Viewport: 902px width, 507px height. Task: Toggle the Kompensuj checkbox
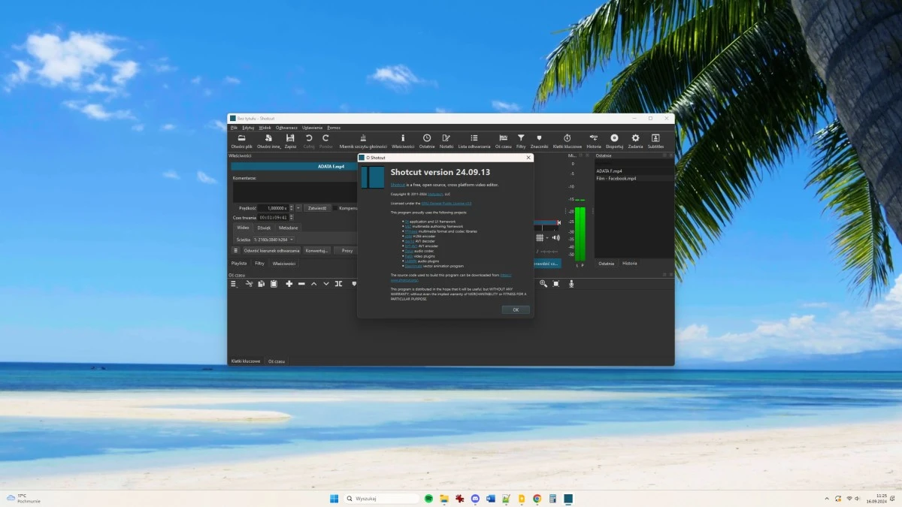[x=335, y=208]
